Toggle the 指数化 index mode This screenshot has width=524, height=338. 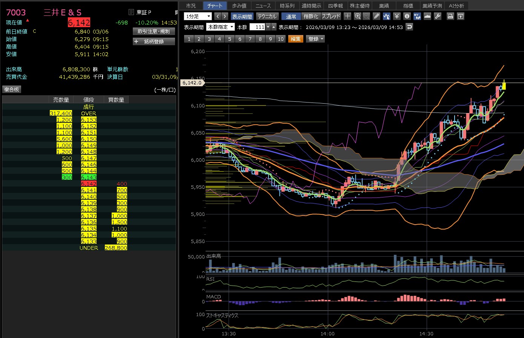click(311, 16)
